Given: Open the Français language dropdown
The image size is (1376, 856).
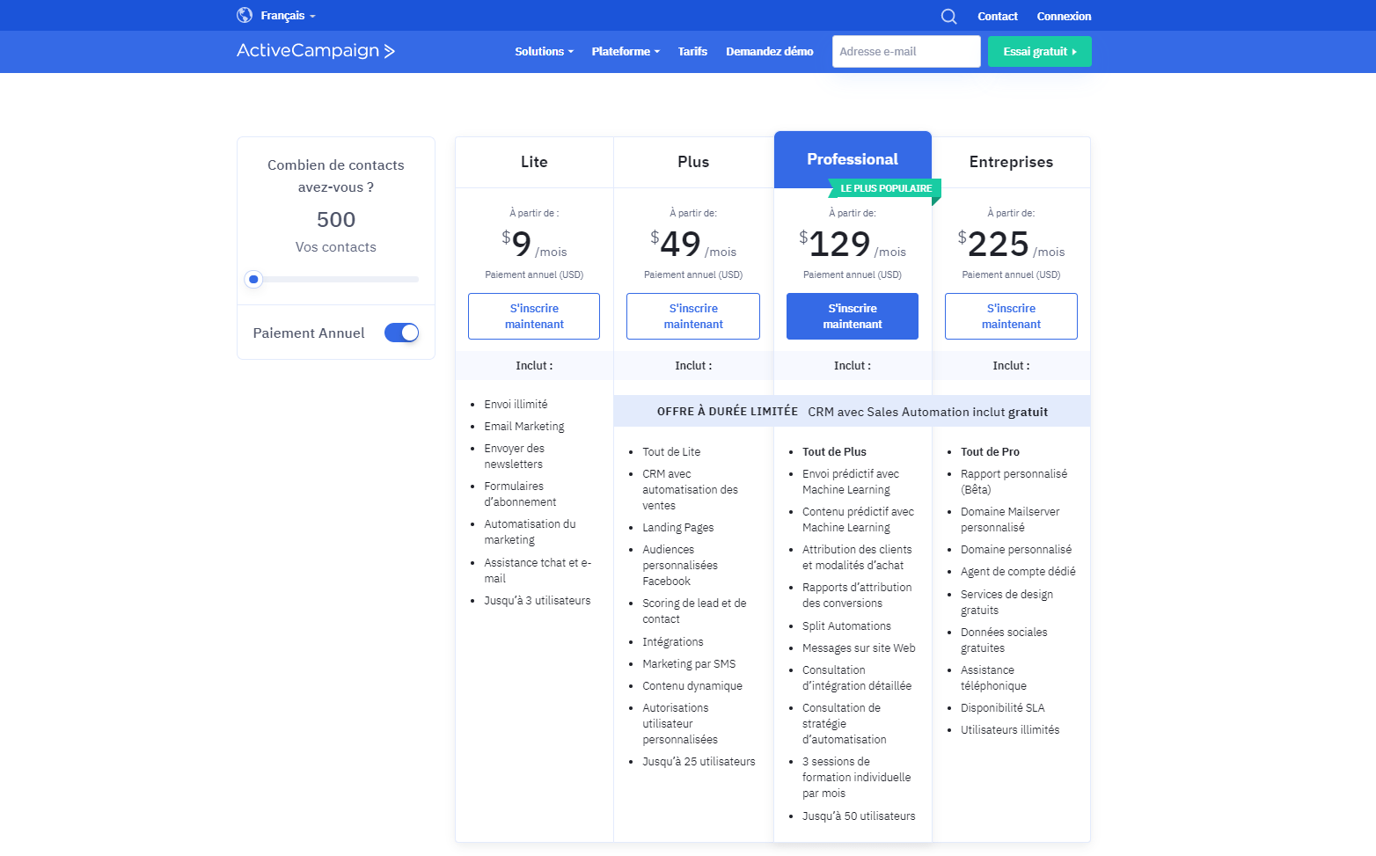Looking at the screenshot, I should (288, 16).
